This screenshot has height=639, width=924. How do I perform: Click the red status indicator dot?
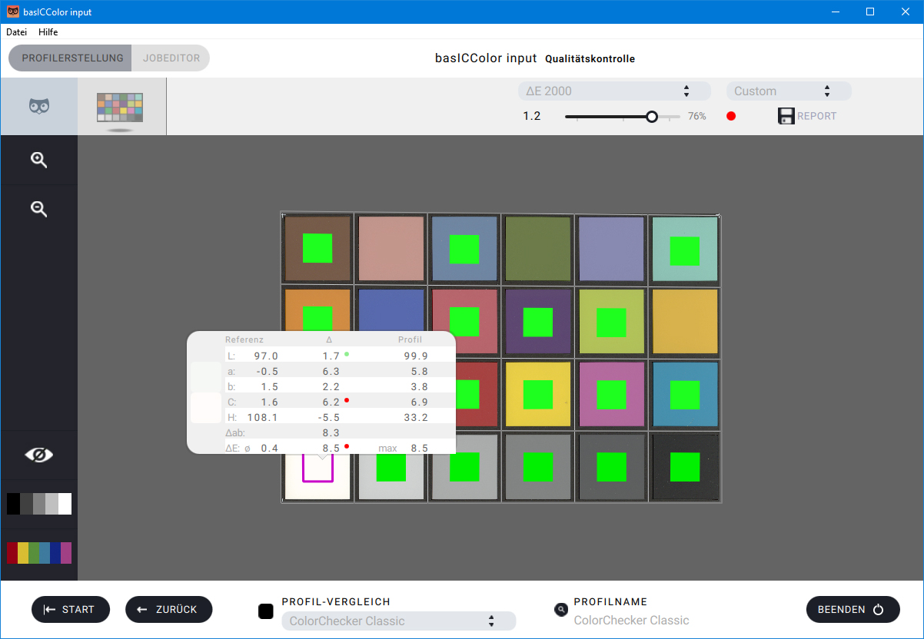point(731,116)
